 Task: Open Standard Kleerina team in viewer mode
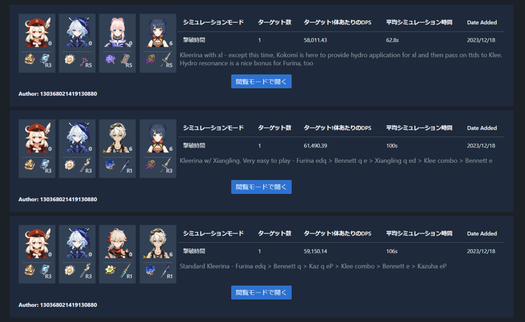coord(261,293)
